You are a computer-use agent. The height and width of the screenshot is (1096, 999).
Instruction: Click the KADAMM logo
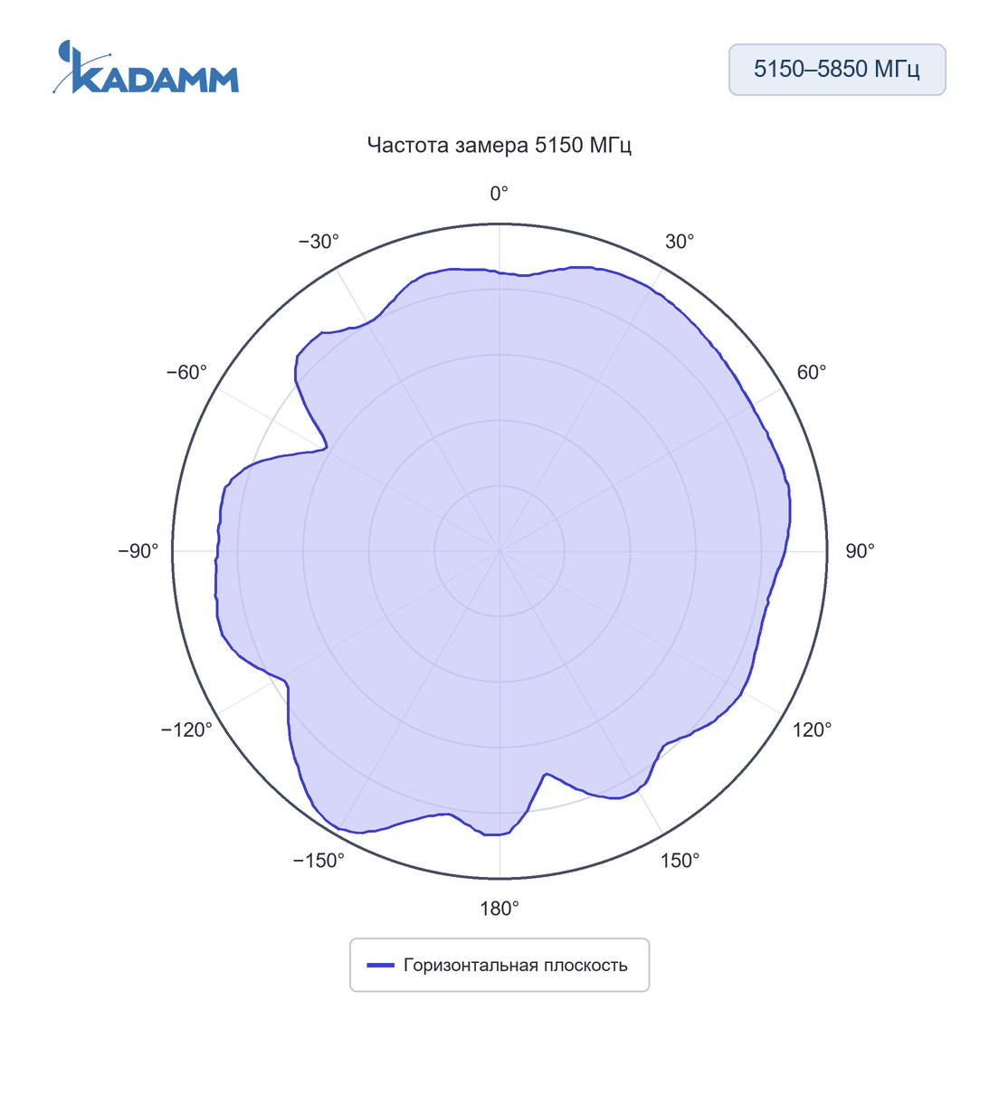(x=146, y=67)
